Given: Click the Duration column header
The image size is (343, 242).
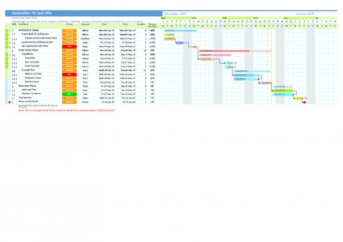Looking at the screenshot, I should point(141,24).
